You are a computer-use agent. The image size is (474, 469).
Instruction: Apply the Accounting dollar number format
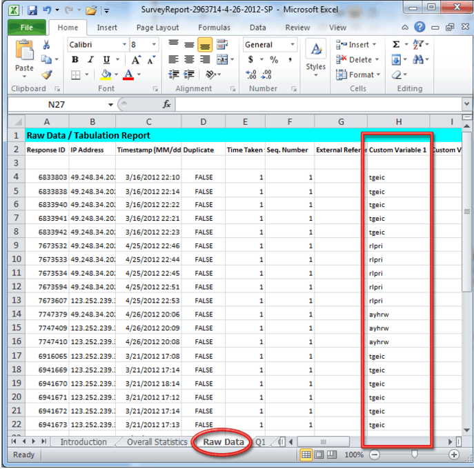tap(251, 59)
